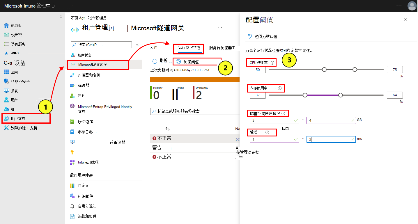Collapse the tenant admin menu chevron

tap(137, 45)
